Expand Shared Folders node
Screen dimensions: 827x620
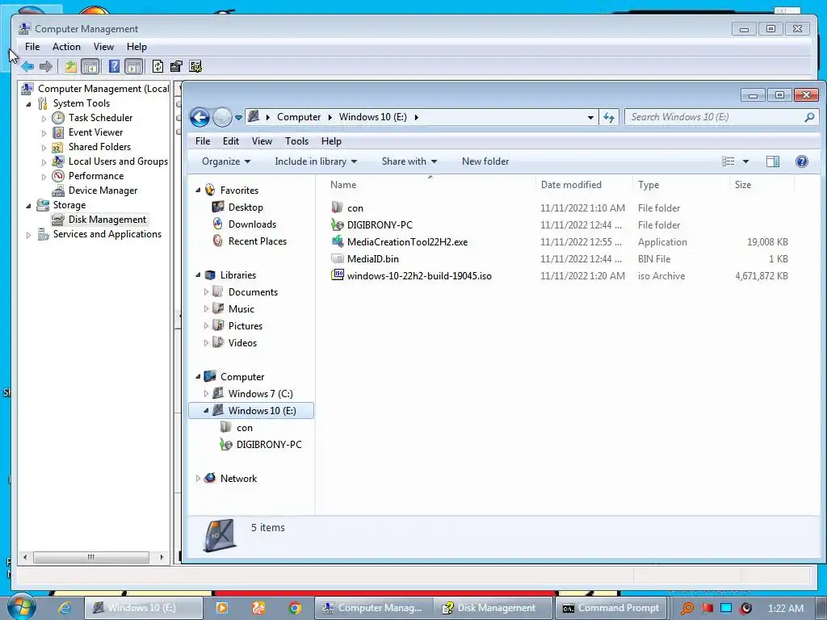click(x=44, y=148)
